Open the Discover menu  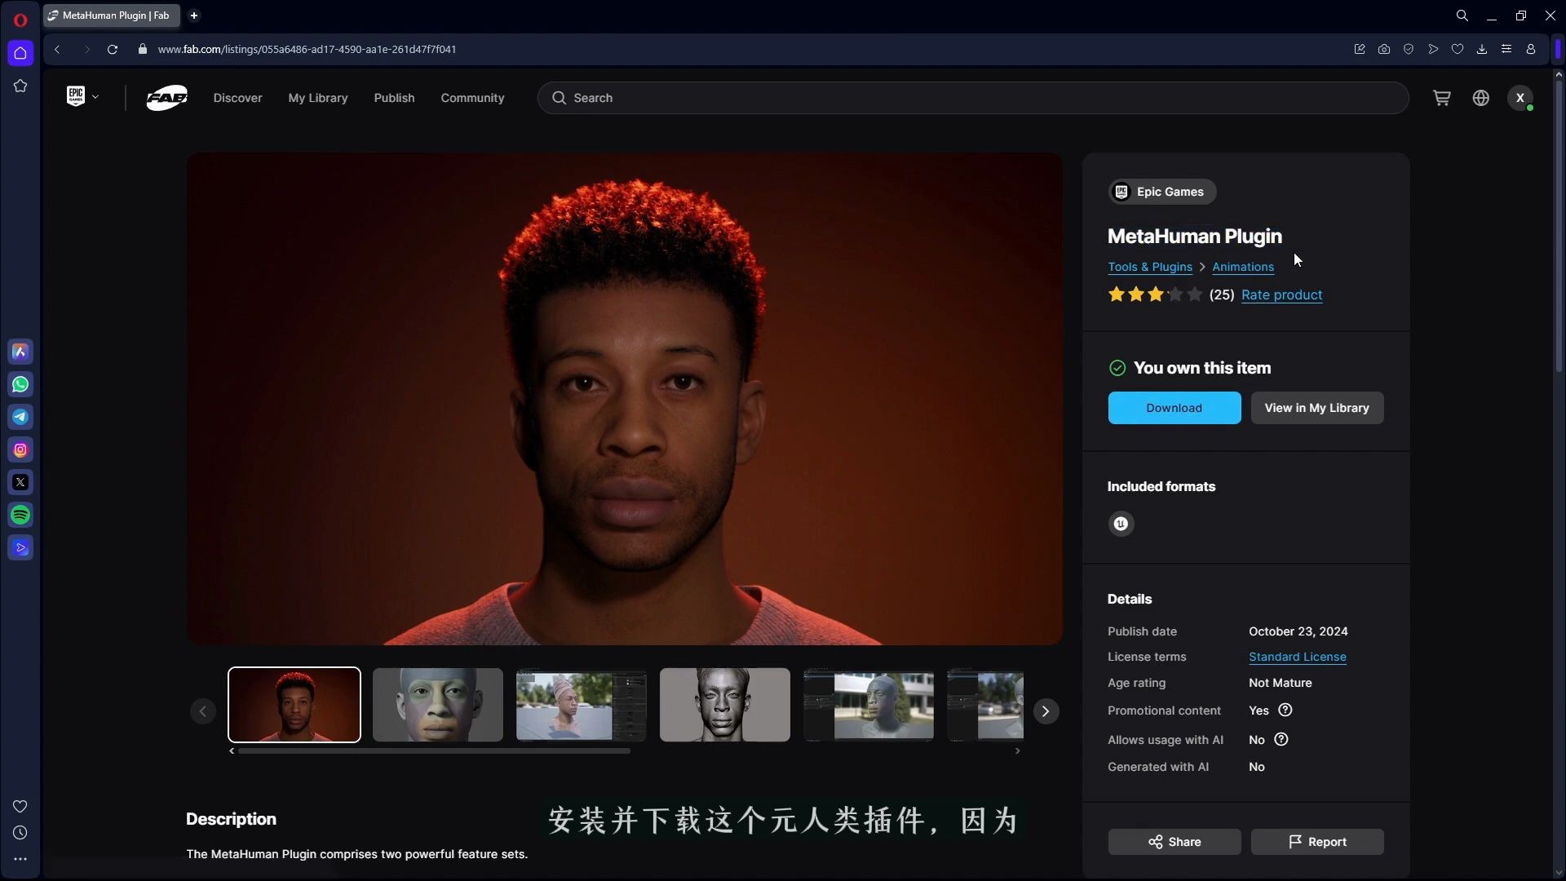(x=237, y=98)
